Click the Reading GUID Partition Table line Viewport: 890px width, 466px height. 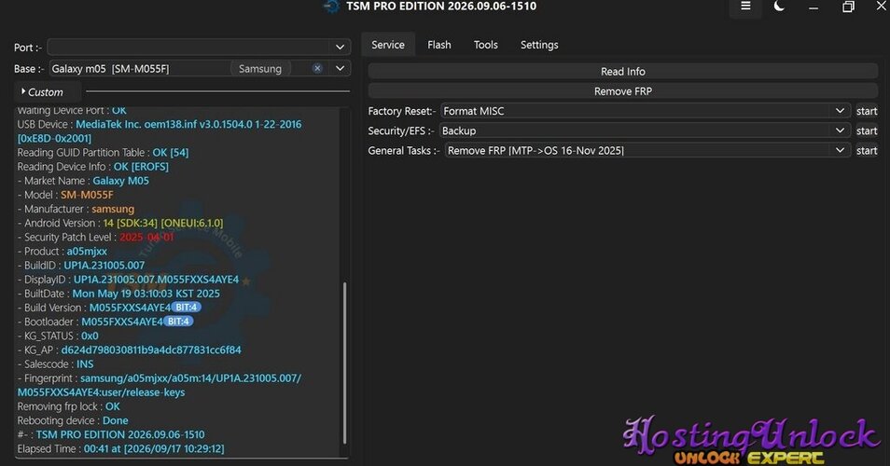(x=103, y=152)
